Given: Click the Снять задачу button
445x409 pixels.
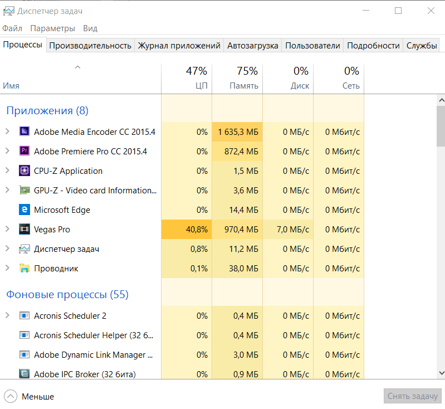Looking at the screenshot, I should point(413,396).
